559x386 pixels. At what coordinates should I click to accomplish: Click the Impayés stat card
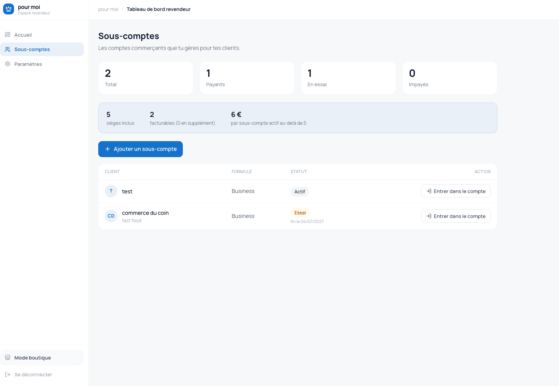pos(450,78)
